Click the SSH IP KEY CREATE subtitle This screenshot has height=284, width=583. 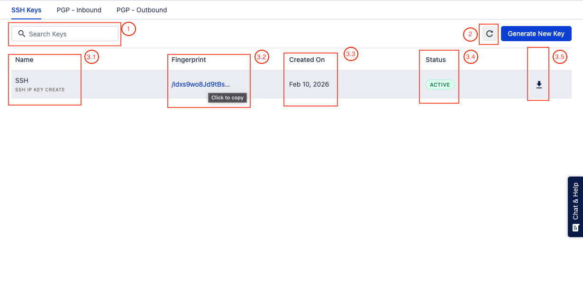pos(40,89)
